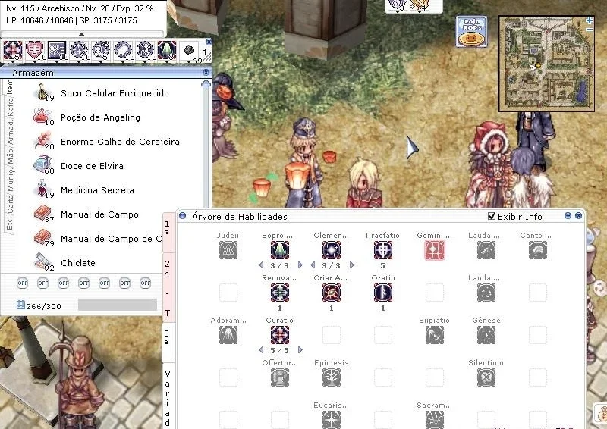
Task: Select the second-row Lauda skill icon
Action: click(x=486, y=293)
